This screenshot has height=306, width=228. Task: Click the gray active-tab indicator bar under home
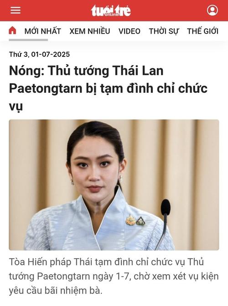(x=28, y=40)
